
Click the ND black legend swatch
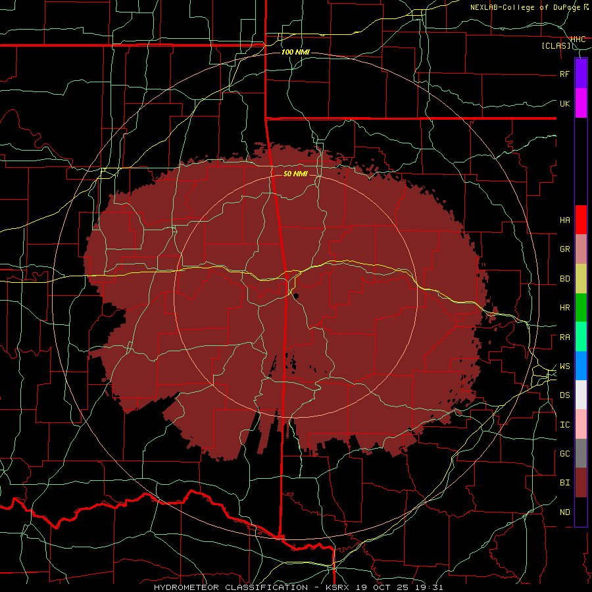(581, 512)
